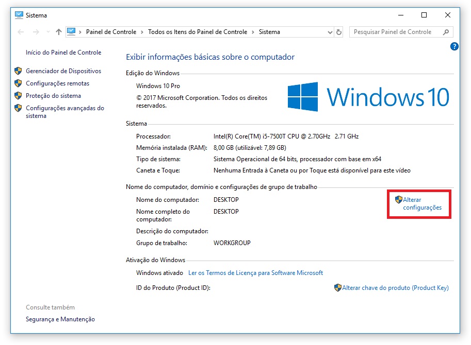Maximize the Sistema window

pyautogui.click(x=424, y=15)
